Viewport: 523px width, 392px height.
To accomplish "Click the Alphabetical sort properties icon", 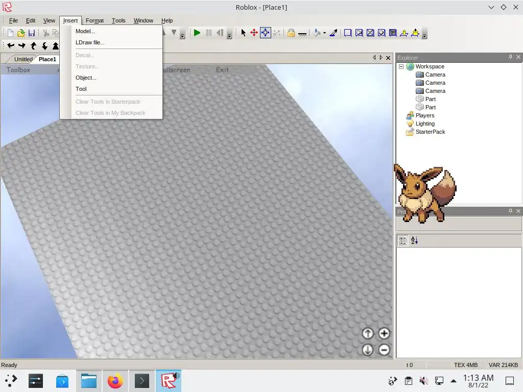I will 414,240.
